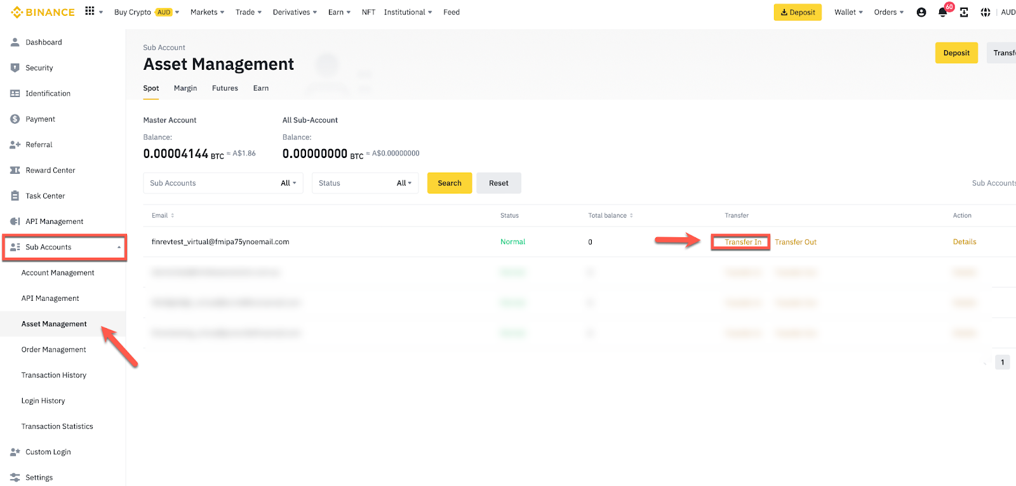Switch to the Spot tab

coord(151,88)
